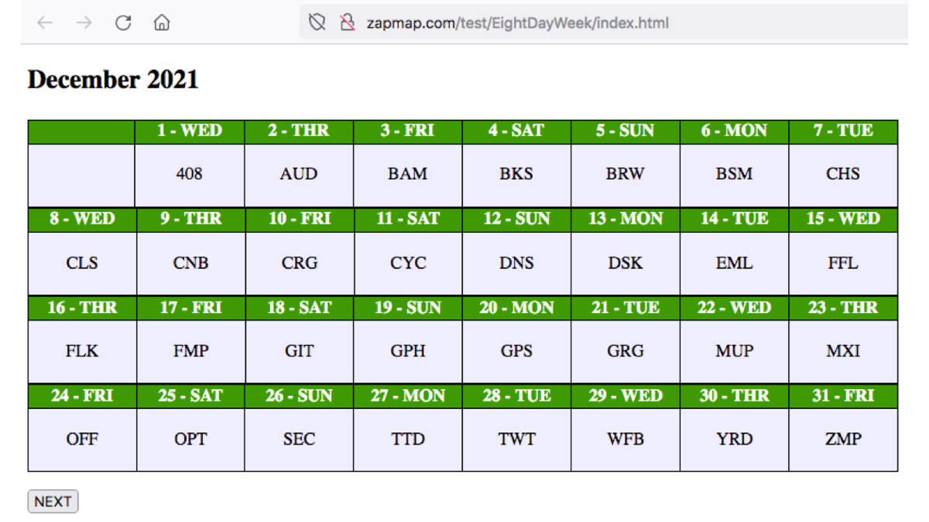Click the FMP cell
The image size is (929, 522).
point(190,351)
